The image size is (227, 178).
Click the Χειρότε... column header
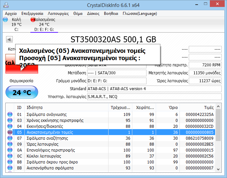coord(144,107)
